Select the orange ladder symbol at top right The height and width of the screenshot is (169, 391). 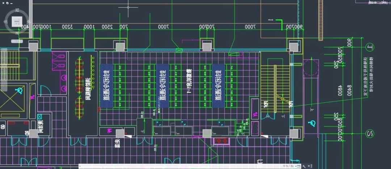tap(320, 20)
